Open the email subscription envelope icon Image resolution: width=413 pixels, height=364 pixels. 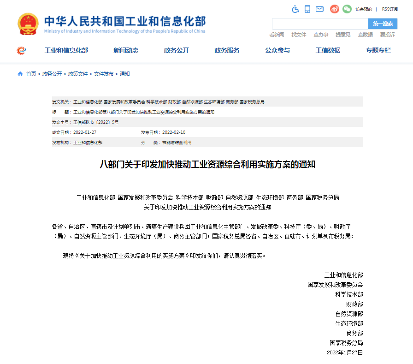point(320,9)
